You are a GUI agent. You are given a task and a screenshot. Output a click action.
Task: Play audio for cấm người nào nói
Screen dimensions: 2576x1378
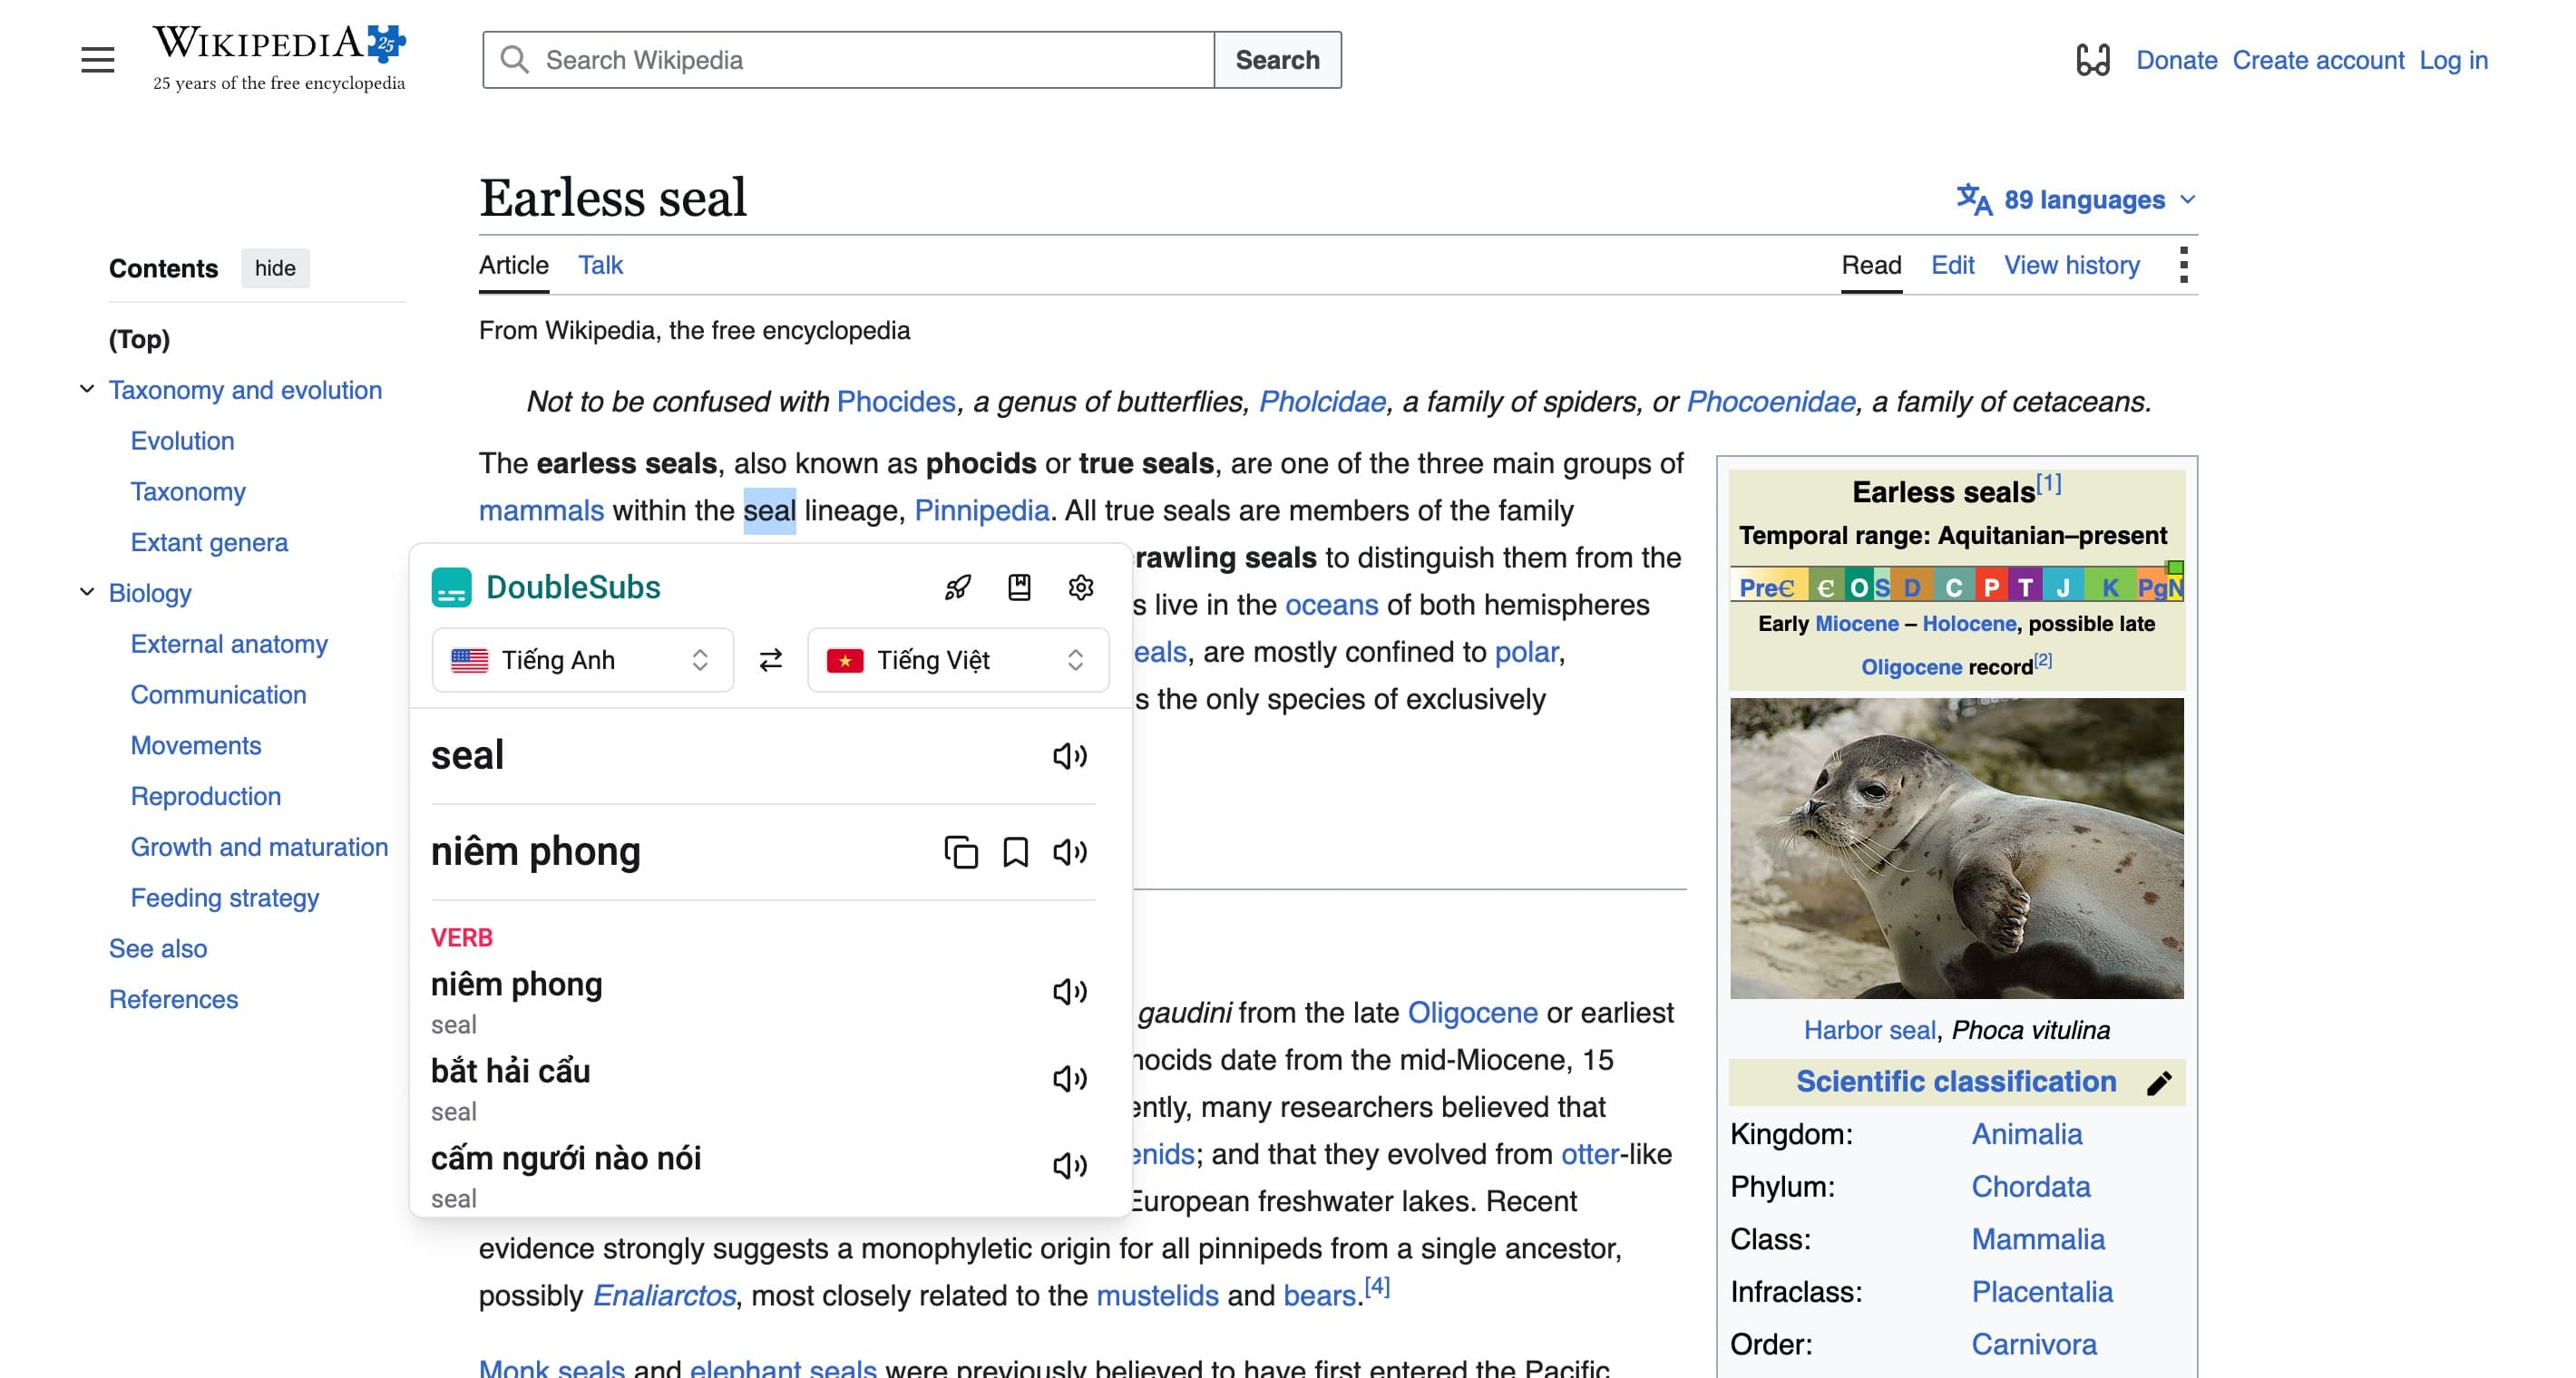tap(1069, 1165)
